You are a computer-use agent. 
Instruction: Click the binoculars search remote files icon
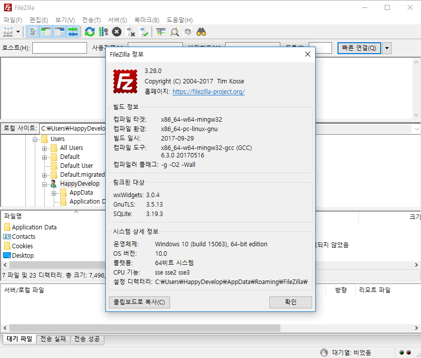[x=201, y=32]
